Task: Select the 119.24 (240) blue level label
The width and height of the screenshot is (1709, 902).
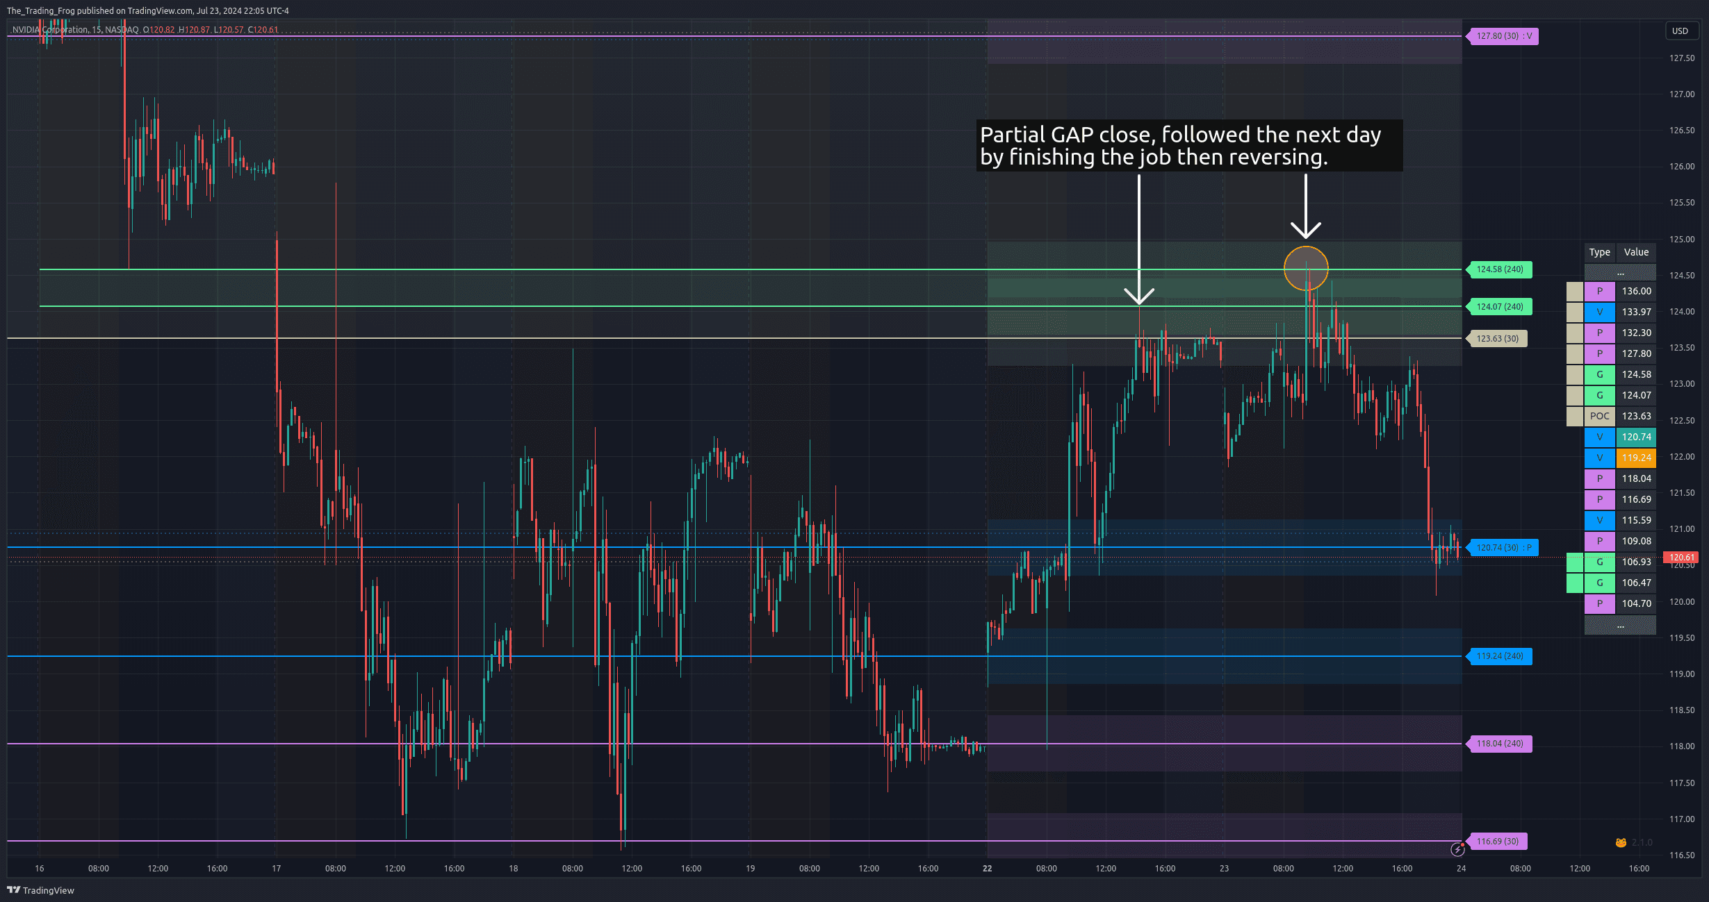Action: click(1498, 656)
